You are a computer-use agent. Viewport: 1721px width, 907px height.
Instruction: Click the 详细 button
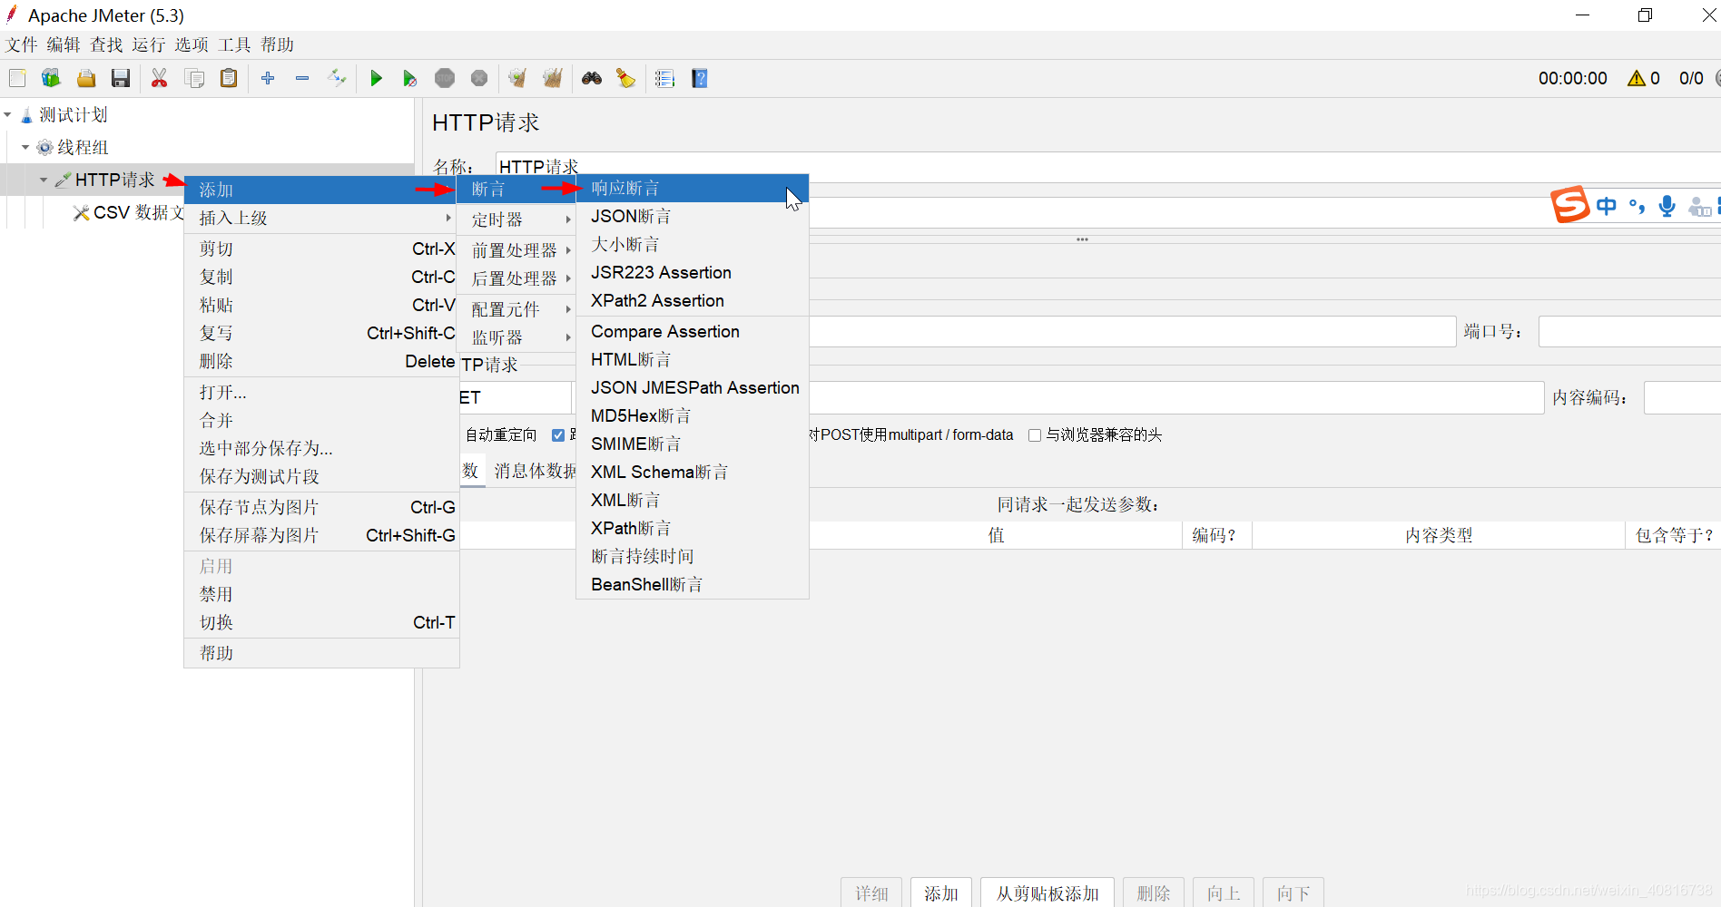point(871,893)
